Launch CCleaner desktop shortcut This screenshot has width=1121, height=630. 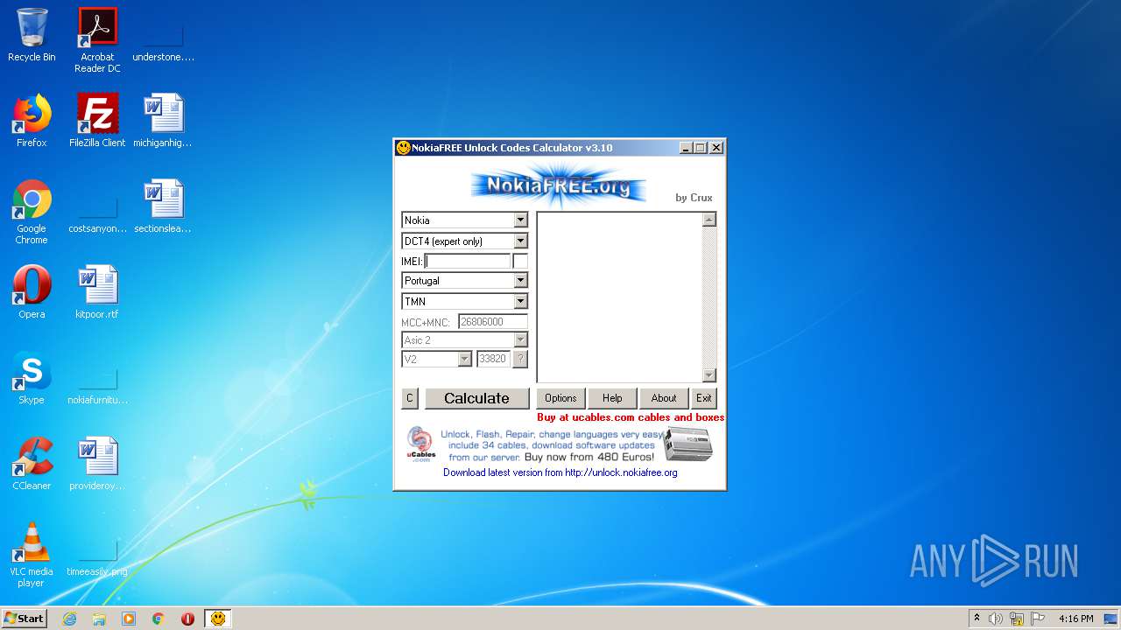click(x=32, y=464)
